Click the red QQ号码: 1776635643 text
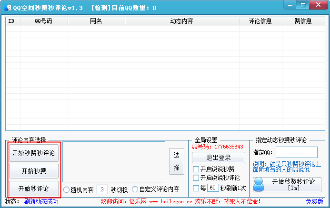 click(x=218, y=147)
